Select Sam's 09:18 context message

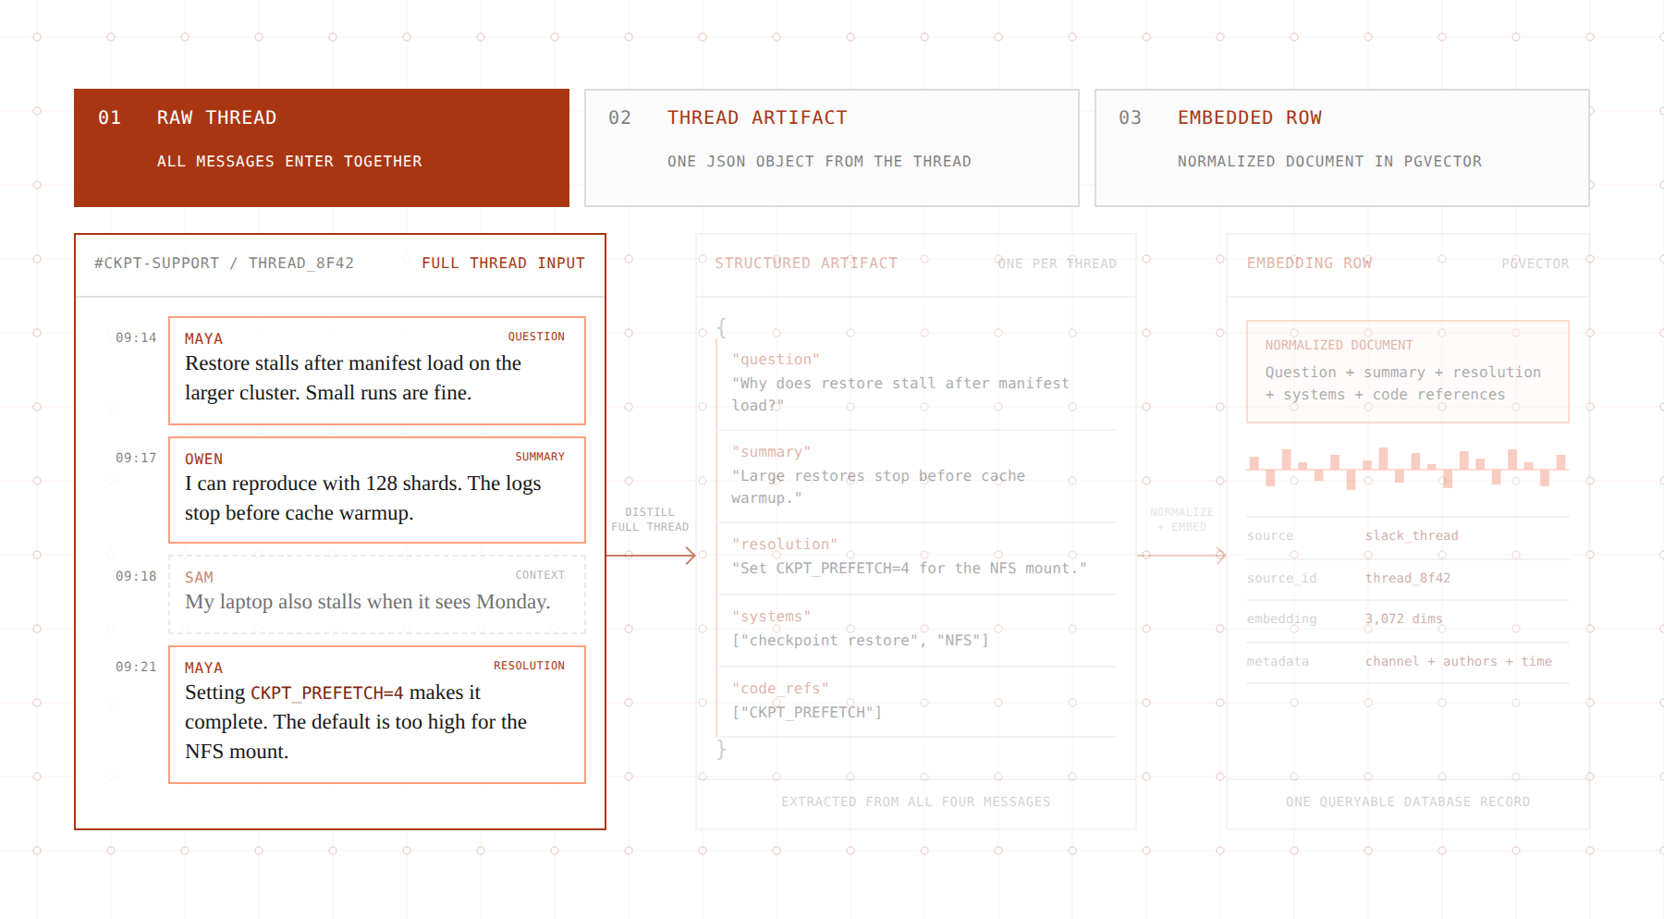point(377,594)
